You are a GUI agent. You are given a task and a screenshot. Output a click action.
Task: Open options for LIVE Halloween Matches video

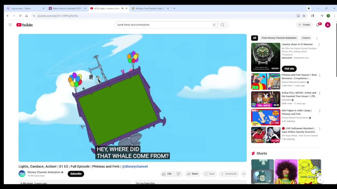(320, 129)
